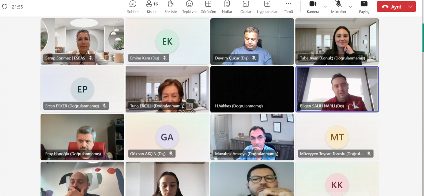The image size is (424, 196).
Task: Select Ercan PEKER avatar tile
Action: [82, 89]
